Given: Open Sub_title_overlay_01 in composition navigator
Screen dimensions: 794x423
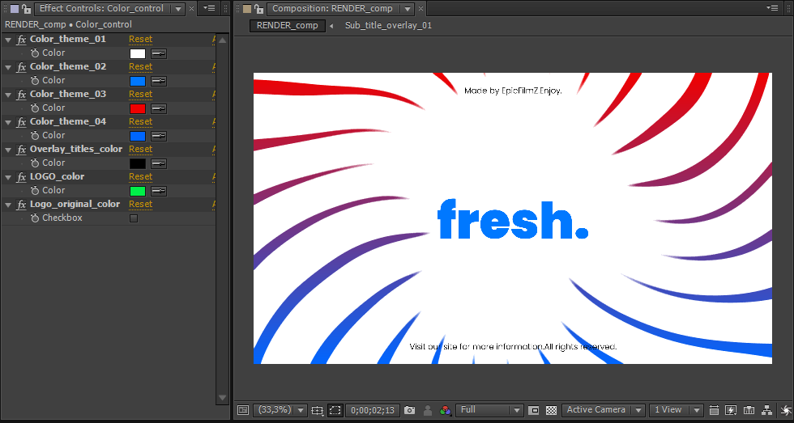Looking at the screenshot, I should [388, 25].
